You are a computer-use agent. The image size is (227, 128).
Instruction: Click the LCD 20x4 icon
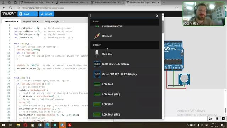[97, 104]
